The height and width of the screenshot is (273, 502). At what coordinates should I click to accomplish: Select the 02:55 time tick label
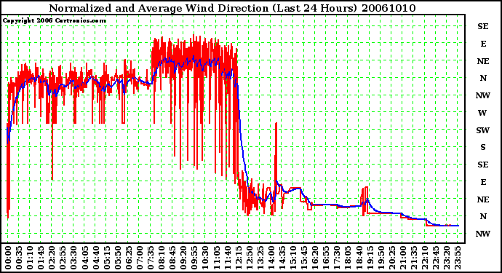[63, 258]
